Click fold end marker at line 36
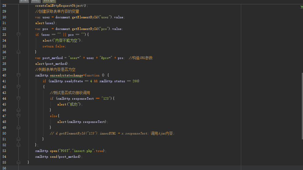This screenshot has width=303, height=170. point(19,52)
